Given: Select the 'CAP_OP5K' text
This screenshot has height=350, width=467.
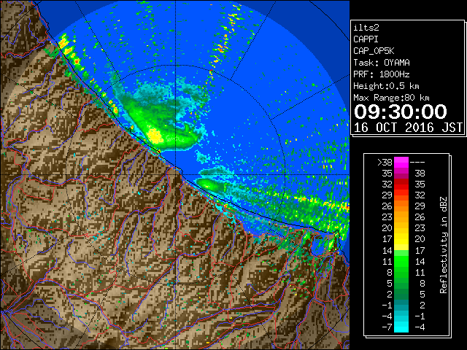Looking at the screenshot, I should pos(374,51).
